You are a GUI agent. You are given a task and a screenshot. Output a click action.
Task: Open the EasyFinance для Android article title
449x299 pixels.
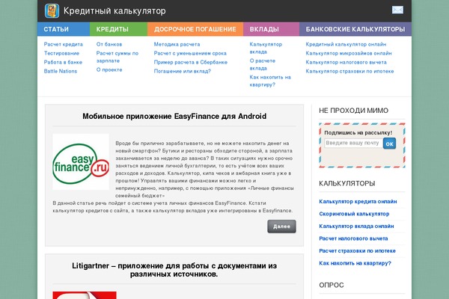[174, 116]
